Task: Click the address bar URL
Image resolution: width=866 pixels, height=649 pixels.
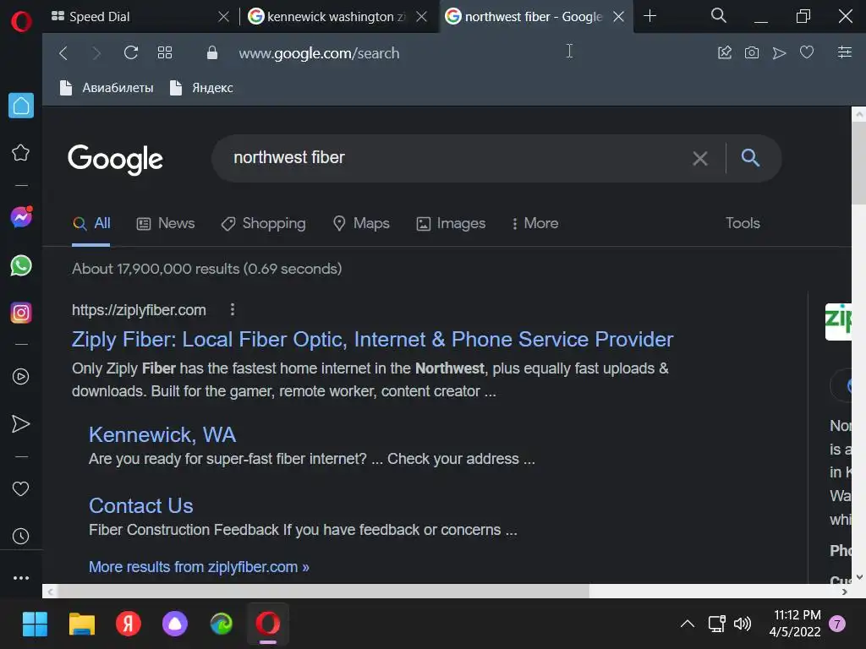Action: click(x=319, y=53)
